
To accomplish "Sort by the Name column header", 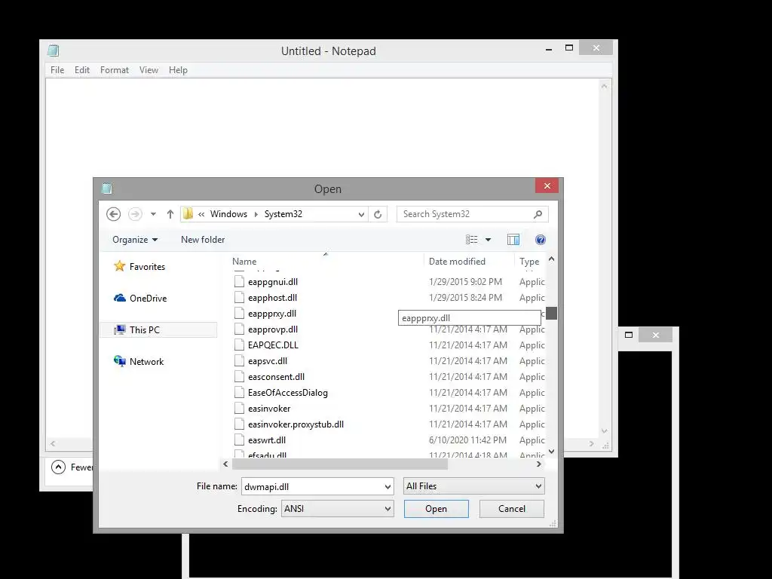I will [x=325, y=262].
